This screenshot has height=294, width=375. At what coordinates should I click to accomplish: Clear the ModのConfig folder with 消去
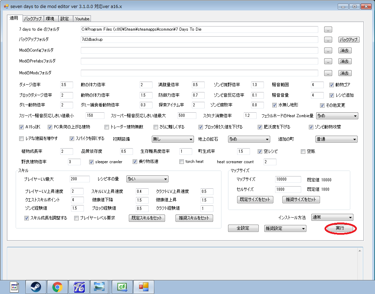(345, 51)
